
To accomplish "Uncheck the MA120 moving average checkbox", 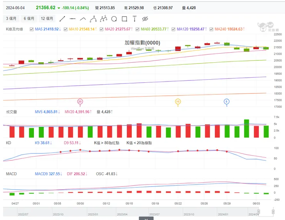I will coord(174,29).
